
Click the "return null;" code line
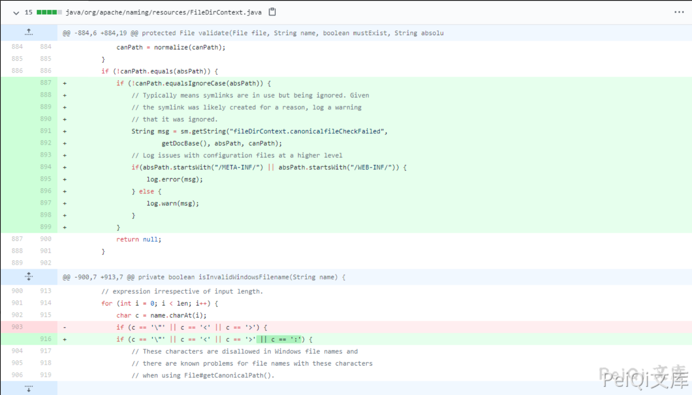pyautogui.click(x=138, y=239)
